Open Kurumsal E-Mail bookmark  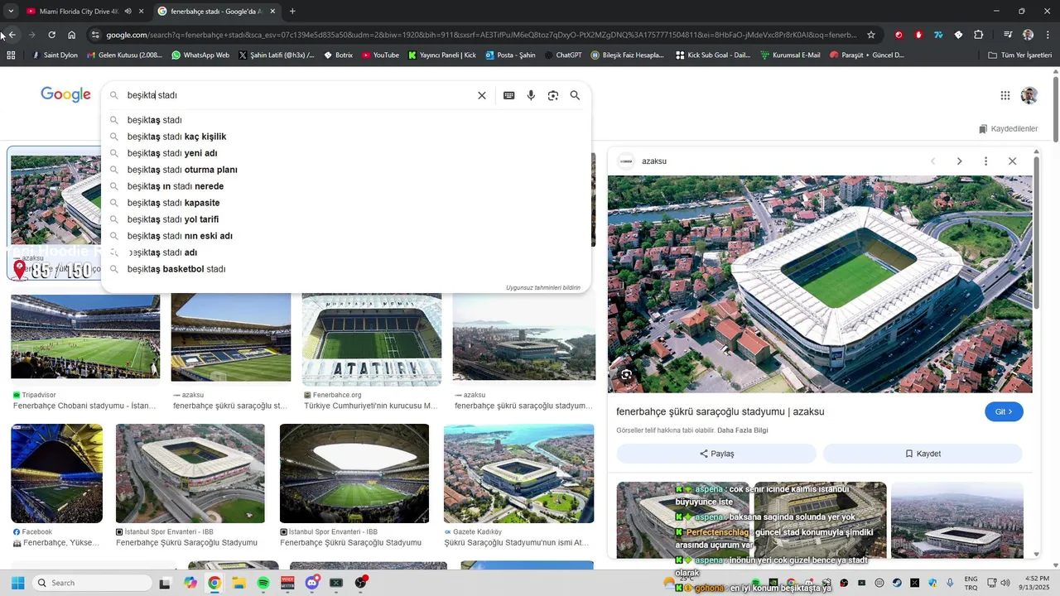[x=789, y=55]
